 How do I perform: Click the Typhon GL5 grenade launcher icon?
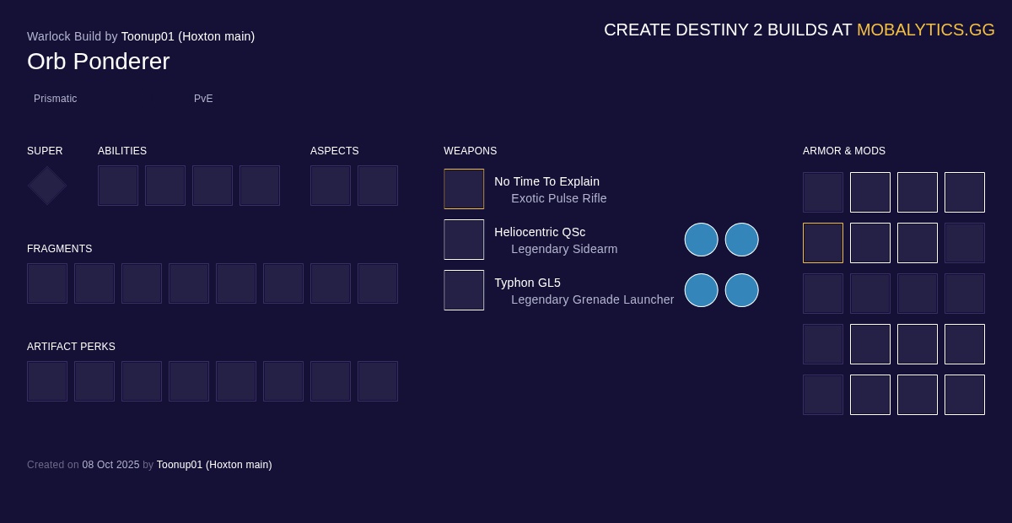pos(464,290)
